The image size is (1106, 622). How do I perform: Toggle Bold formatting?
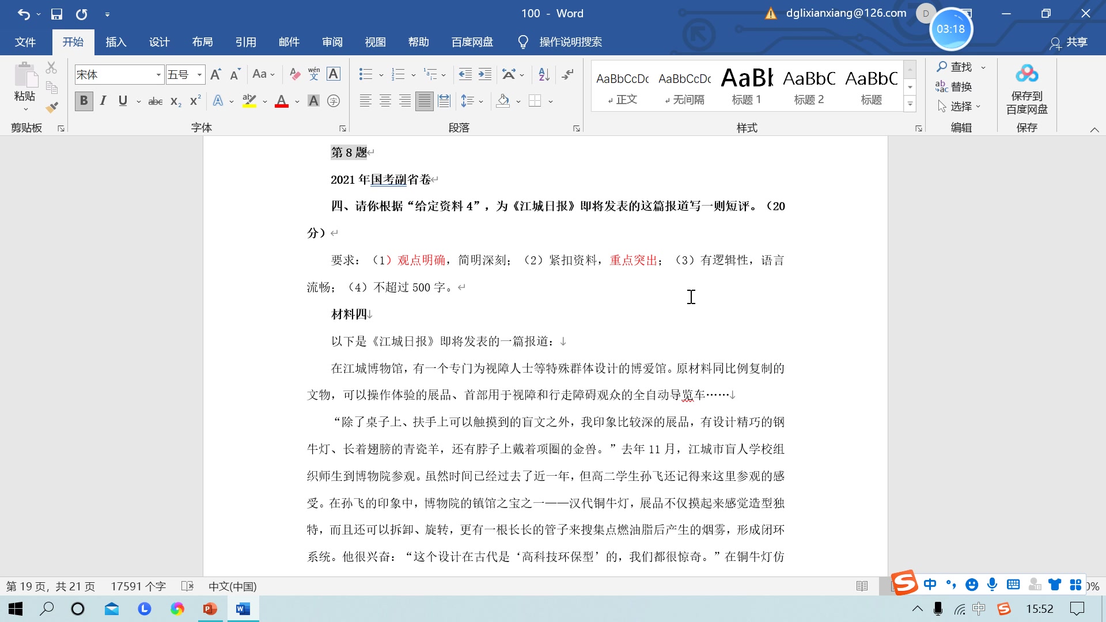(84, 101)
